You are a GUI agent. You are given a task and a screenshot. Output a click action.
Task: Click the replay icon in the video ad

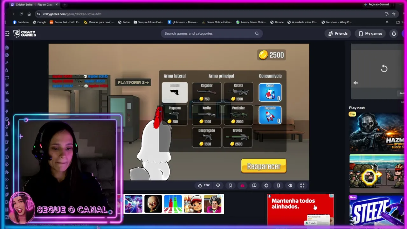[x=384, y=68]
